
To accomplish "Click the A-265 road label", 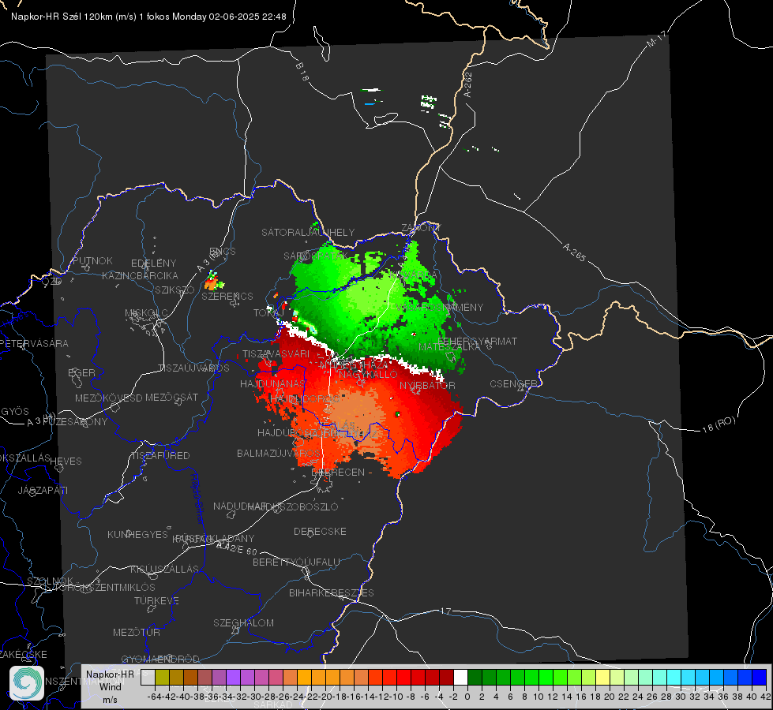I will click(574, 252).
